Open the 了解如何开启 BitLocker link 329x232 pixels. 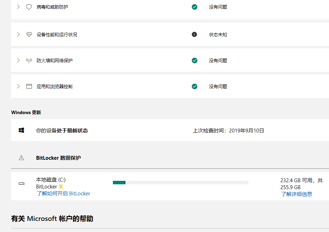pyautogui.click(x=64, y=194)
